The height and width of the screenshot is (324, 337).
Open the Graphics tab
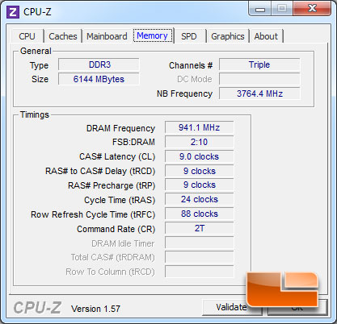[x=228, y=36]
